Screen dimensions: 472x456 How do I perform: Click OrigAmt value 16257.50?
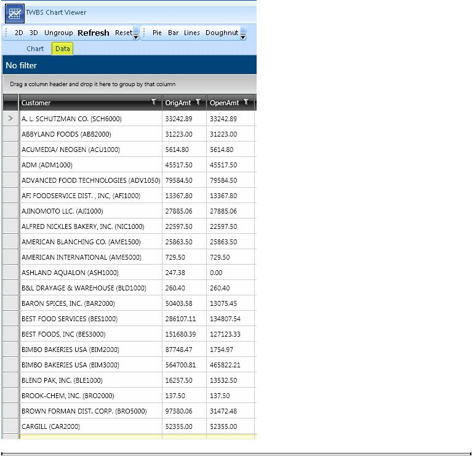(178, 380)
